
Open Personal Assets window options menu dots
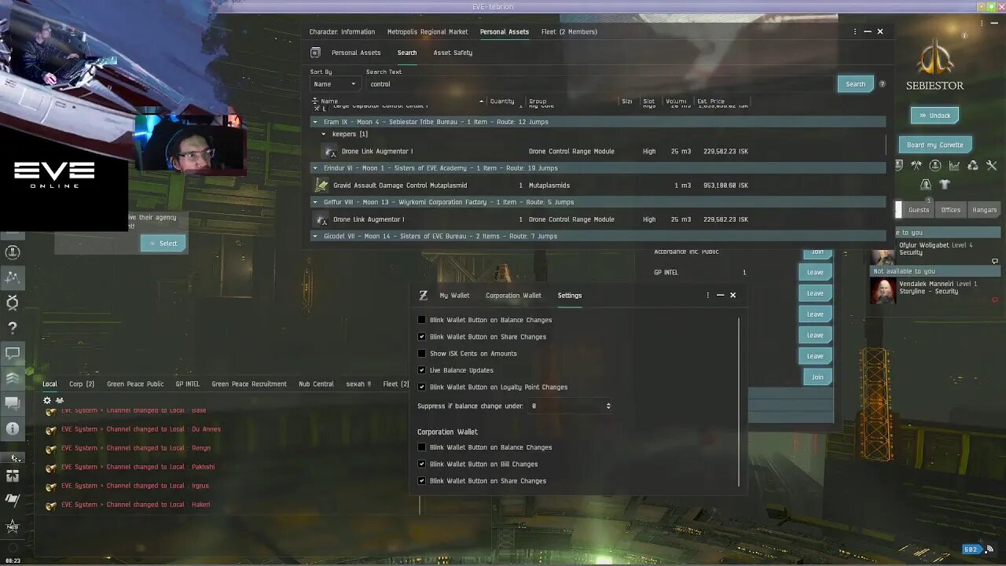click(x=855, y=31)
